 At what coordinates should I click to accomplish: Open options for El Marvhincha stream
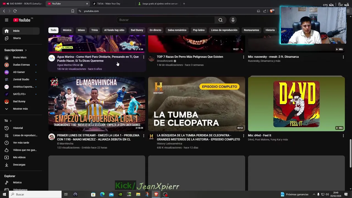click(144, 136)
